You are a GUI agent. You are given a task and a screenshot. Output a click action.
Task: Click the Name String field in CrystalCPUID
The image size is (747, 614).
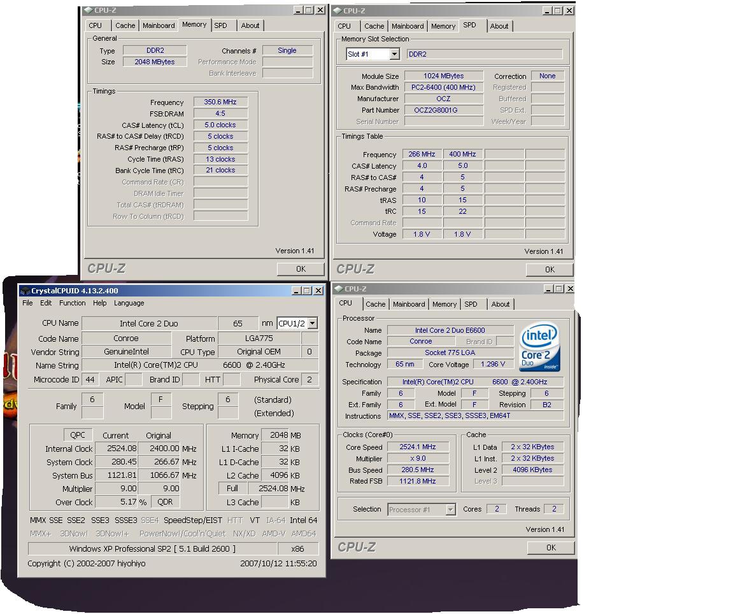[x=199, y=365]
